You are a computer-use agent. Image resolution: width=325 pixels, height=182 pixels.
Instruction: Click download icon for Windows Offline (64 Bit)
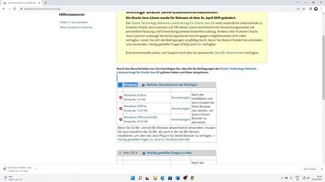pyautogui.click(x=121, y=119)
